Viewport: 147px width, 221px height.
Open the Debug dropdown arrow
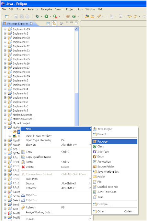pyautogui.click(x=41, y=17)
